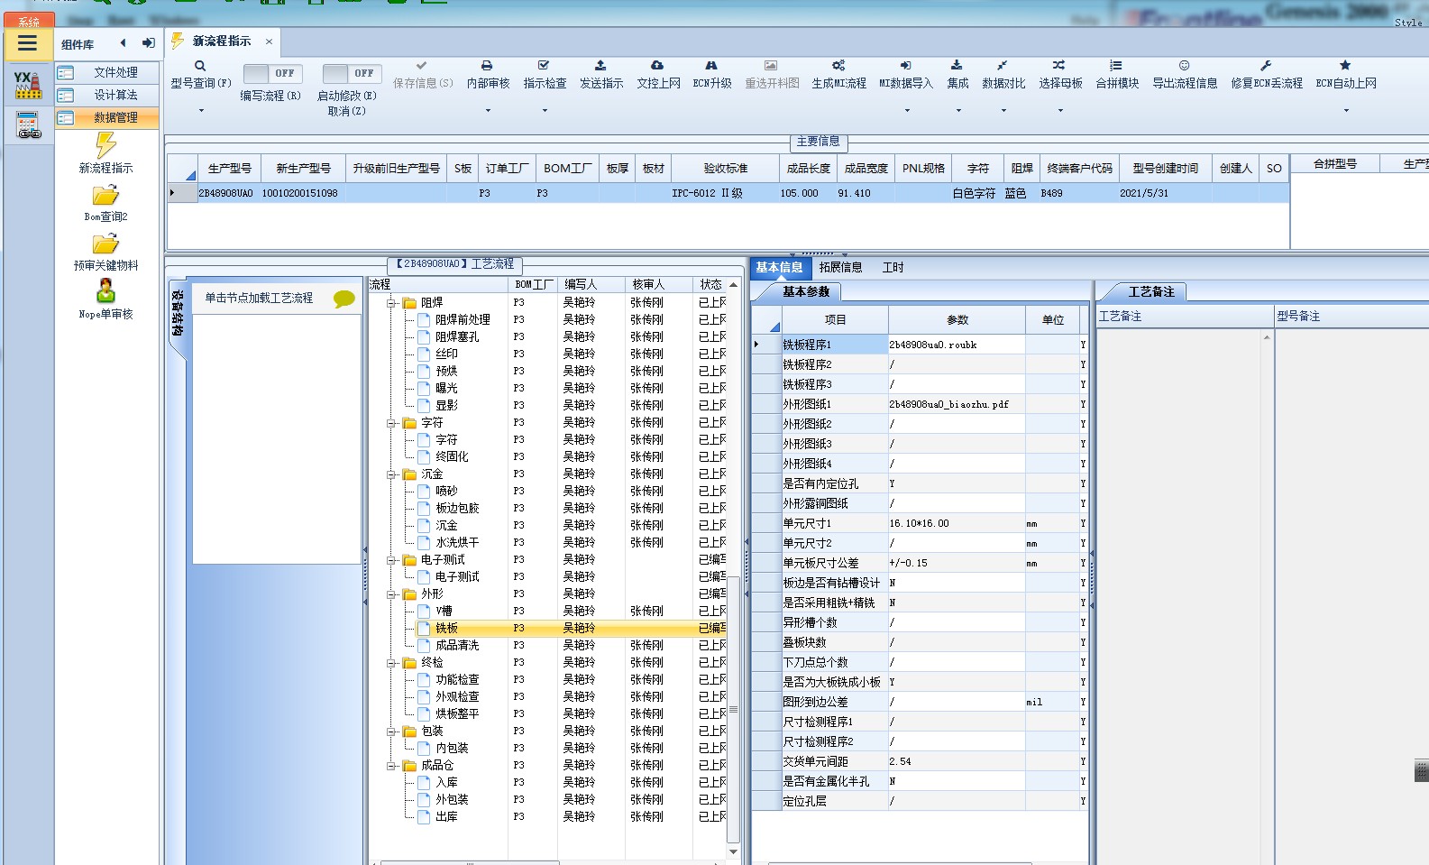Image resolution: width=1429 pixels, height=865 pixels.
Task: Click process tree vertical scrollbar thumb
Action: 733,710
